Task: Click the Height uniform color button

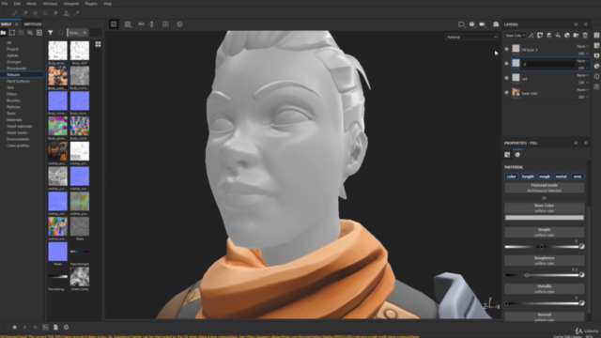Action: (545, 232)
